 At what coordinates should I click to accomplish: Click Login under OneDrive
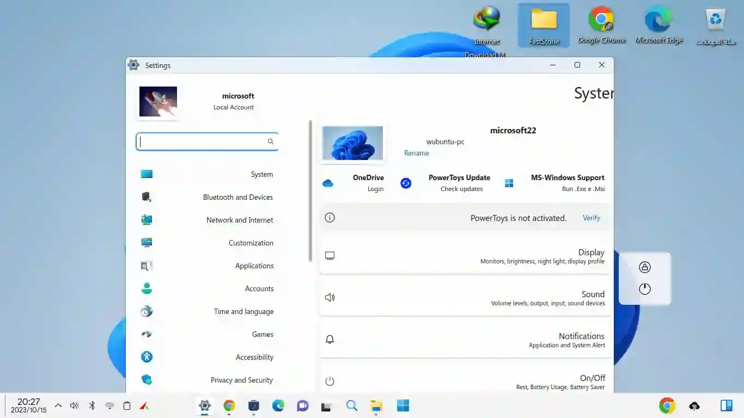375,189
